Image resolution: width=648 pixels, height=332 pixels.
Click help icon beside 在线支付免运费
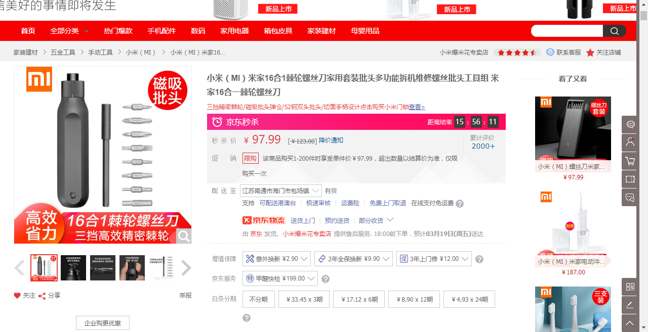(460, 204)
